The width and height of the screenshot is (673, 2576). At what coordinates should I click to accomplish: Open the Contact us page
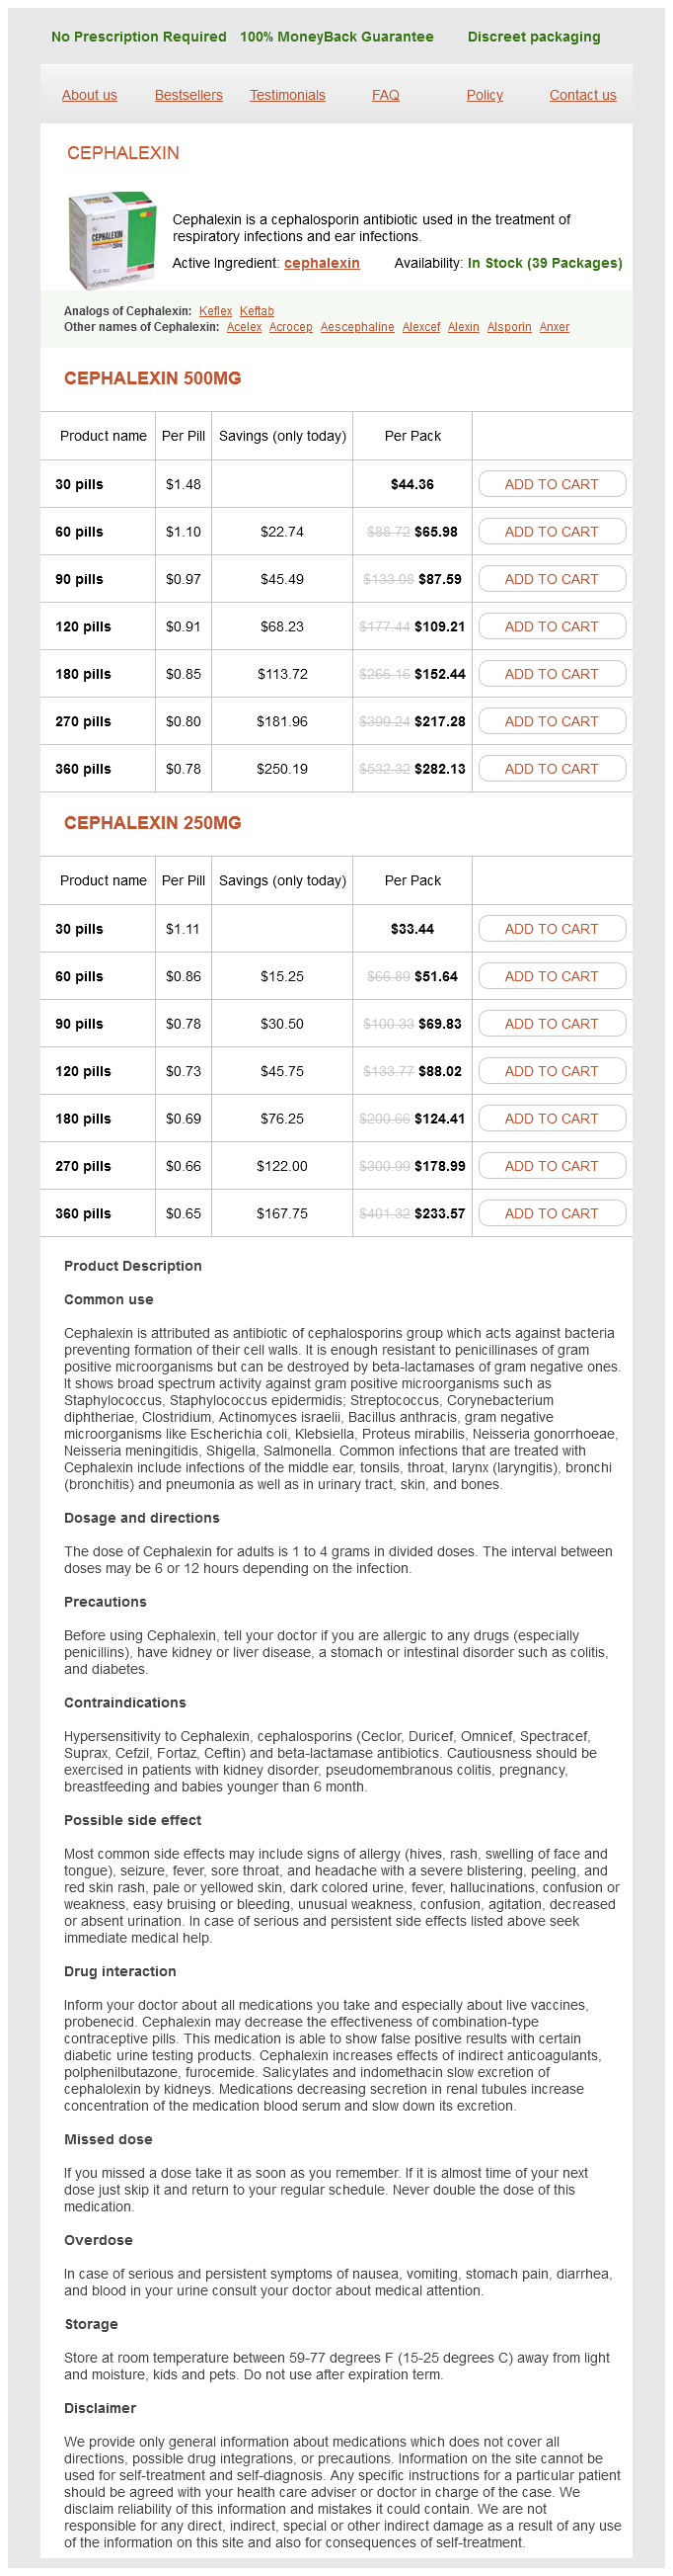point(582,95)
